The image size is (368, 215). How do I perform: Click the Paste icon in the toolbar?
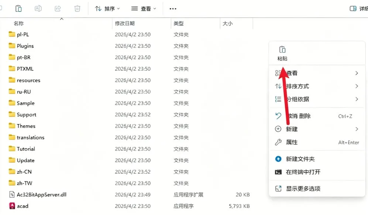click(18, 9)
